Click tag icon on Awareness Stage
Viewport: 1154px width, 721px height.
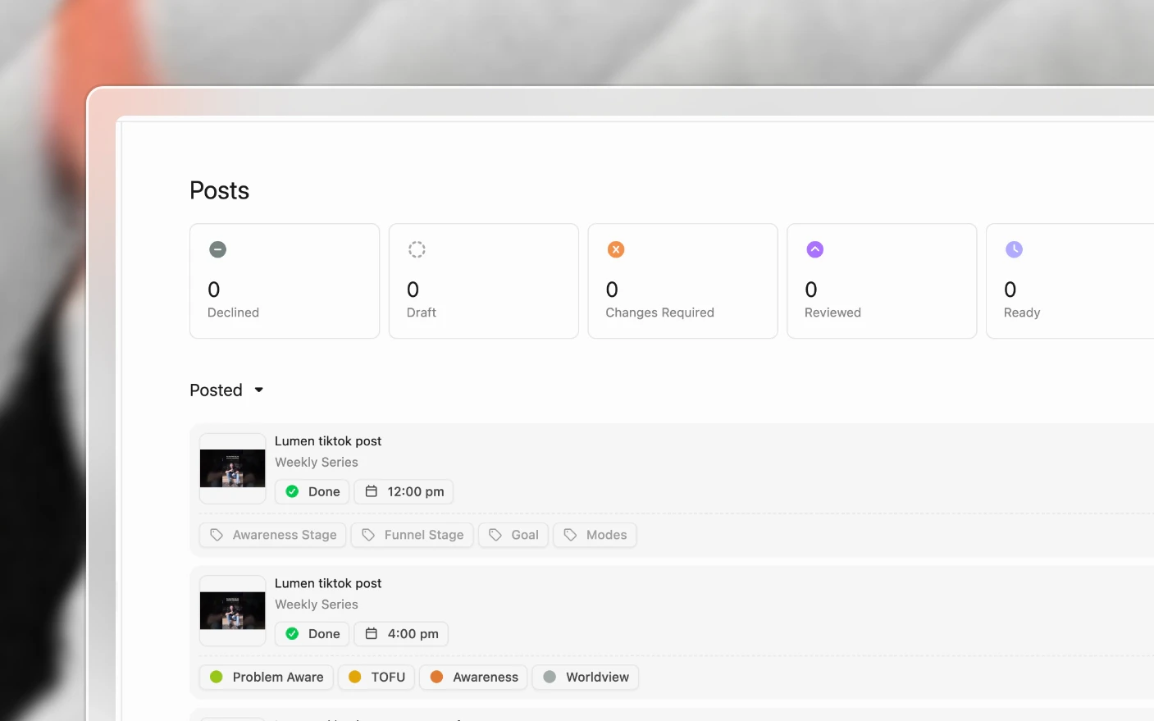pyautogui.click(x=217, y=535)
